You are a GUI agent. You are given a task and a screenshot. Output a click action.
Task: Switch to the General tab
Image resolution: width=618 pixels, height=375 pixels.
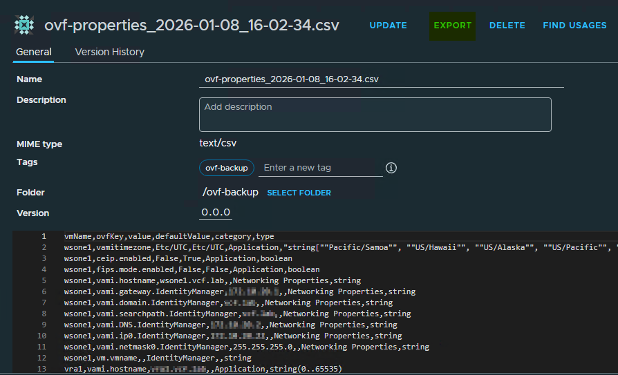click(33, 52)
